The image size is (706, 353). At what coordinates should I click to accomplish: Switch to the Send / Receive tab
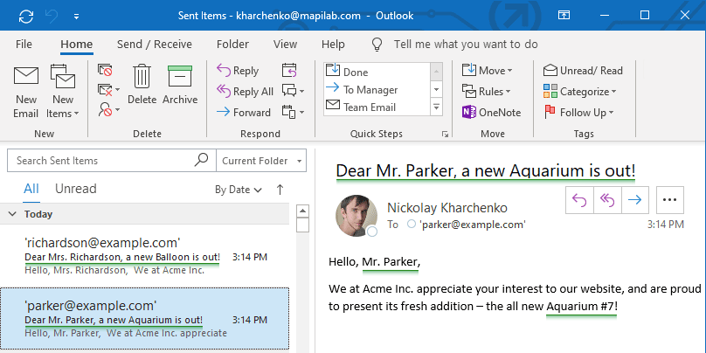[155, 44]
